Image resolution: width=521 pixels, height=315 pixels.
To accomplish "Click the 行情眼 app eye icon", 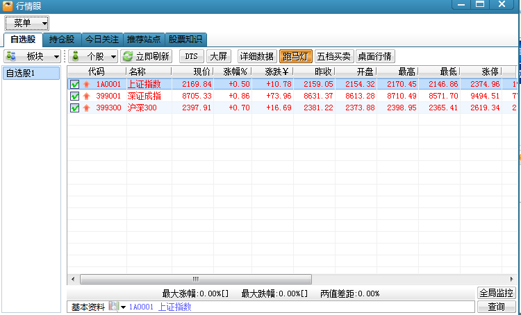I will (8, 6).
